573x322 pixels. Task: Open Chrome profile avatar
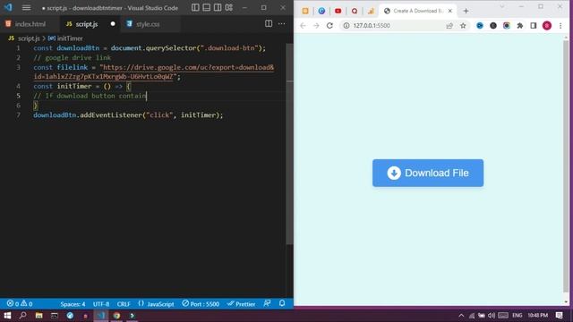click(x=547, y=26)
